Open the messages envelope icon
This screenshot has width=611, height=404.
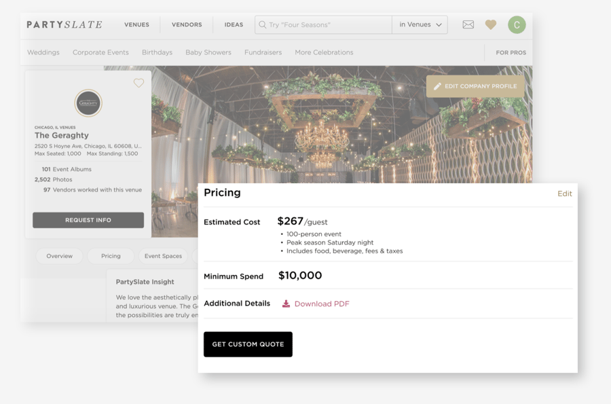(468, 24)
